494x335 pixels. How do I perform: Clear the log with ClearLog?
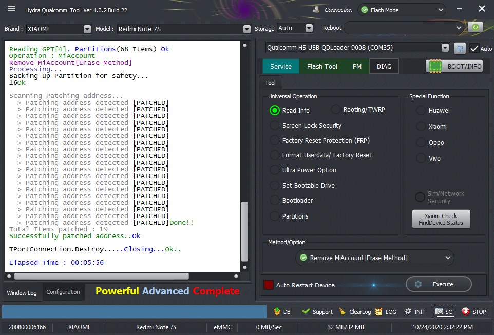[x=355, y=312]
